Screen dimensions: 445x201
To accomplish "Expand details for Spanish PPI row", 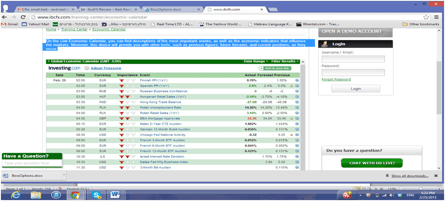I will click(297, 86).
